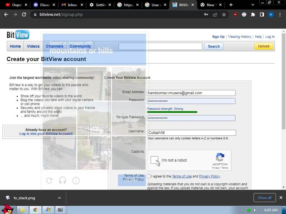Viewport: 286px width, 214px height.
Task: Focus the BitView search input field
Action: tap(160, 46)
